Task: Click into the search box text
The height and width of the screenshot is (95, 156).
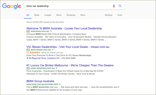Action: coord(37,6)
